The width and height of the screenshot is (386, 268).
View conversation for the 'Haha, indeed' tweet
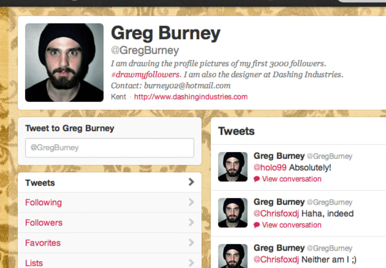[x=292, y=225]
